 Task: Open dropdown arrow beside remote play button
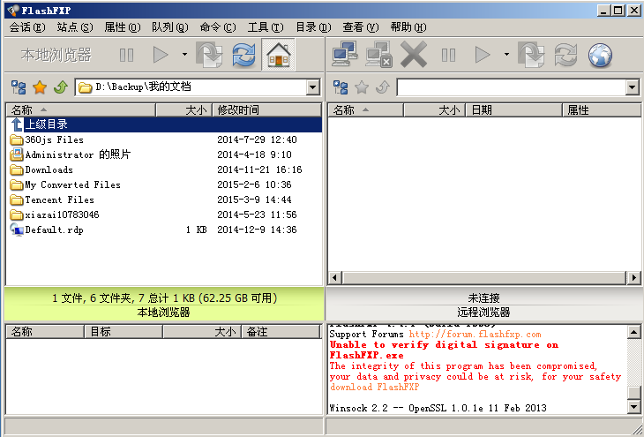click(506, 54)
